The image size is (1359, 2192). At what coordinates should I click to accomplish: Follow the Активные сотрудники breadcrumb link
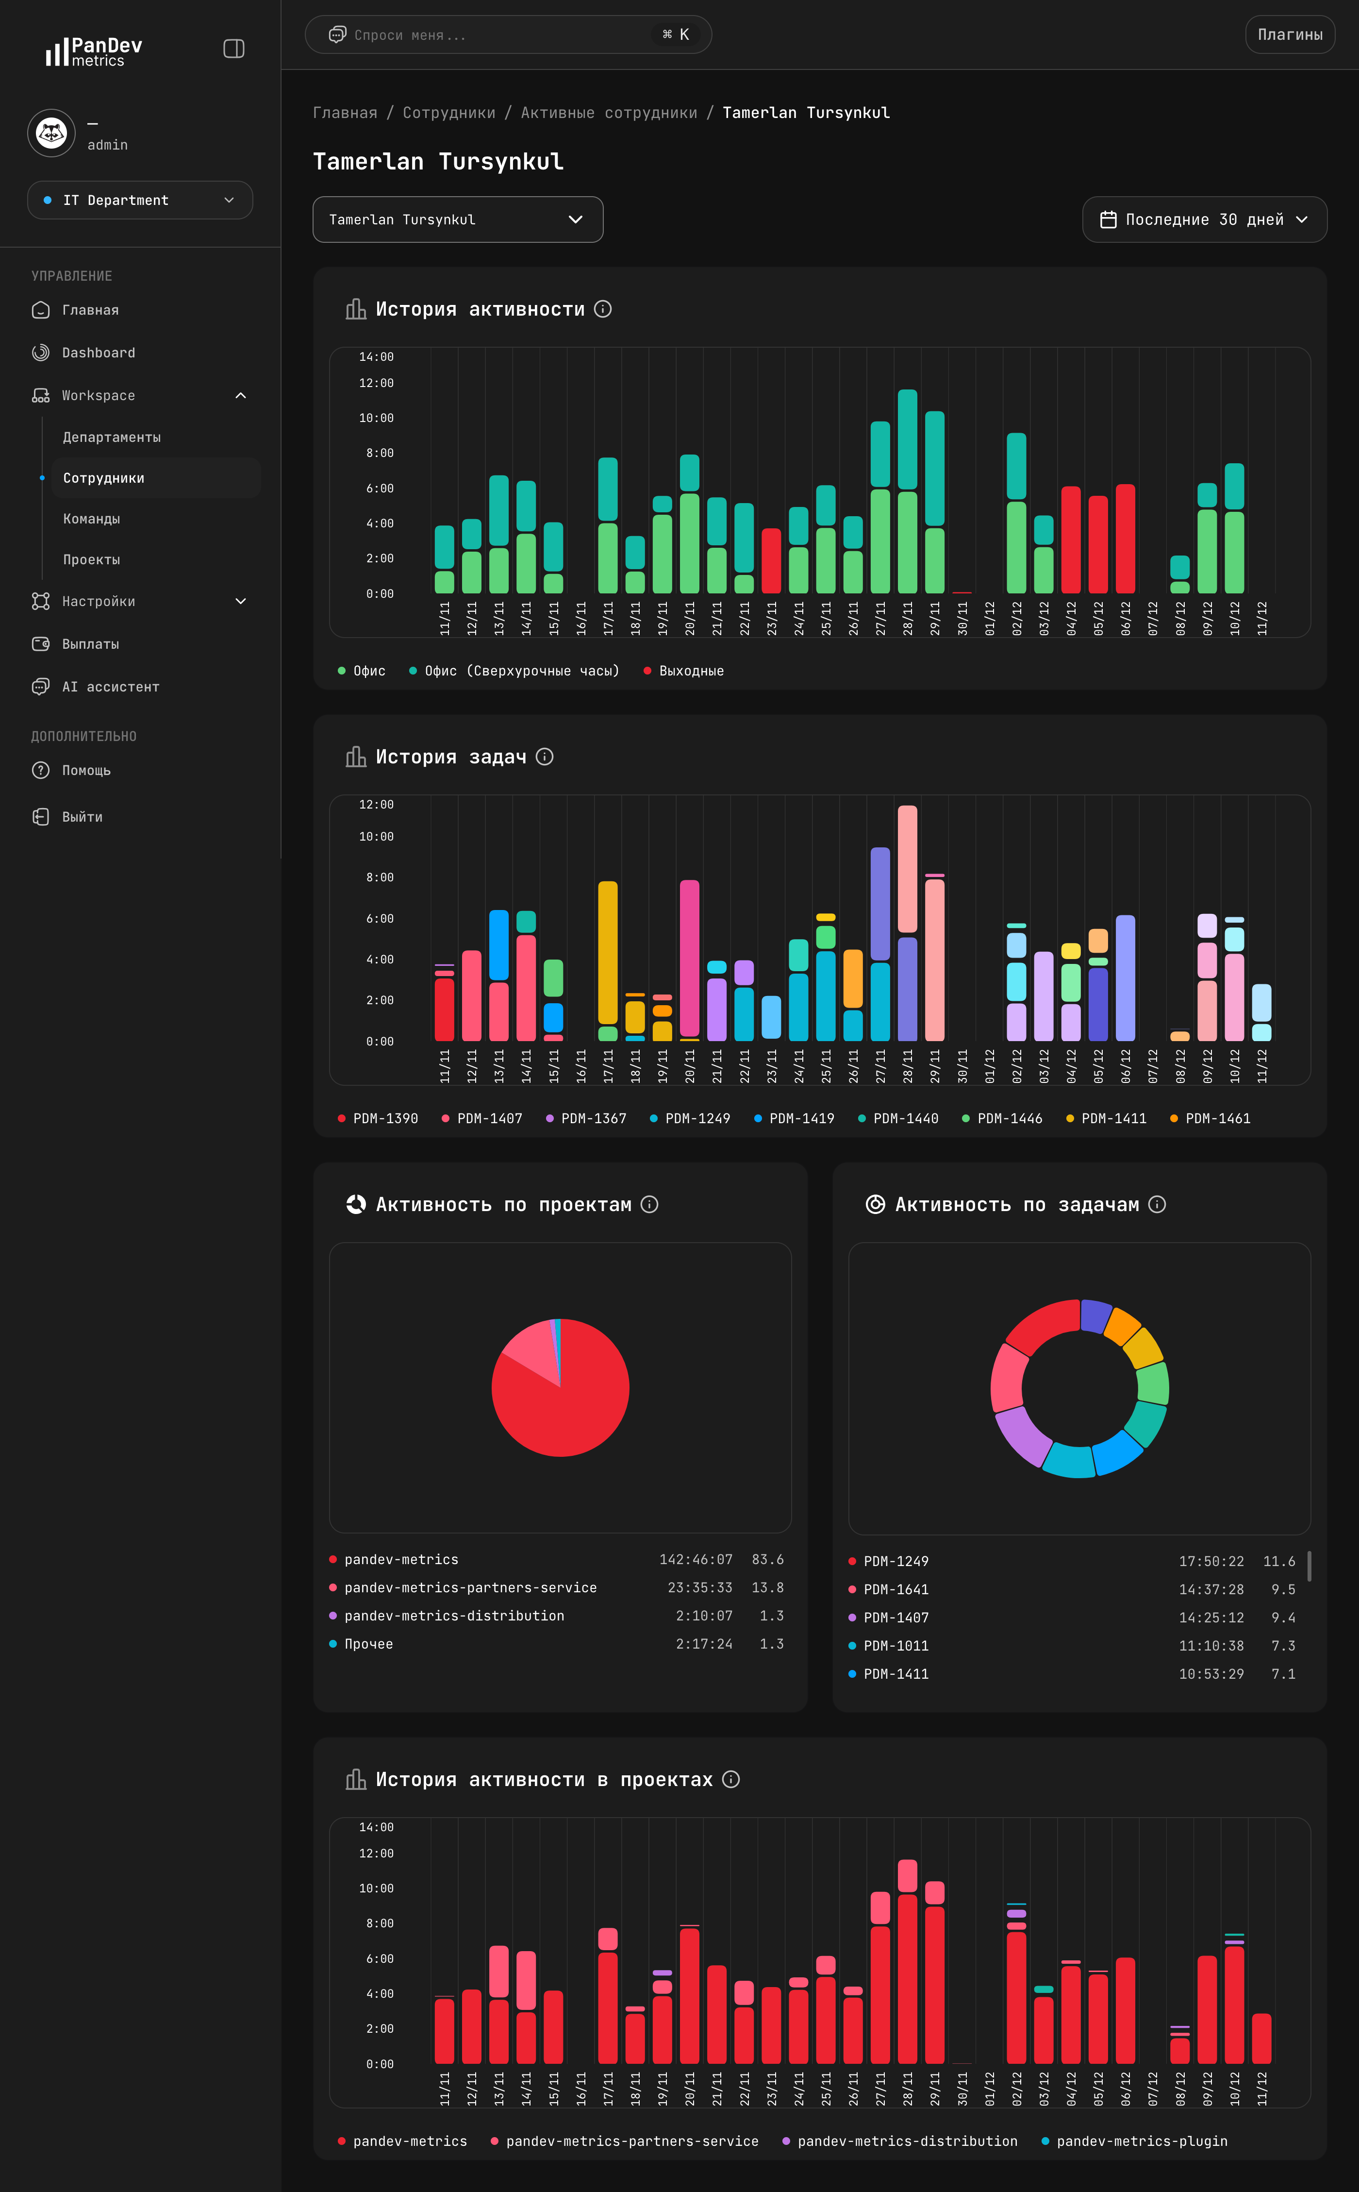(x=609, y=112)
